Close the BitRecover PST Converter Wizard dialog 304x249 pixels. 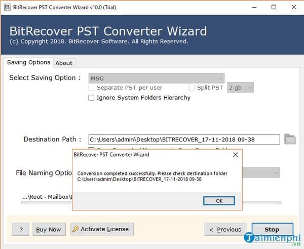tap(236, 155)
